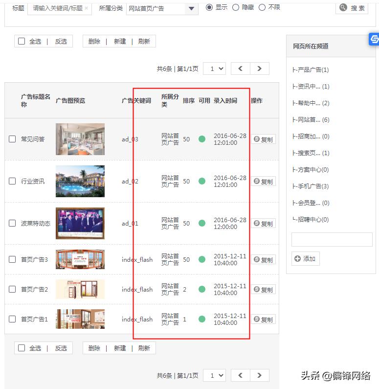
Task: Click the bottom 新建 button
Action: coord(120,348)
